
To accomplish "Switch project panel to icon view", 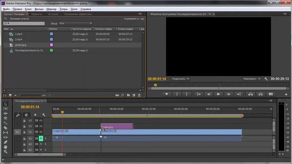I will pos(10,95).
